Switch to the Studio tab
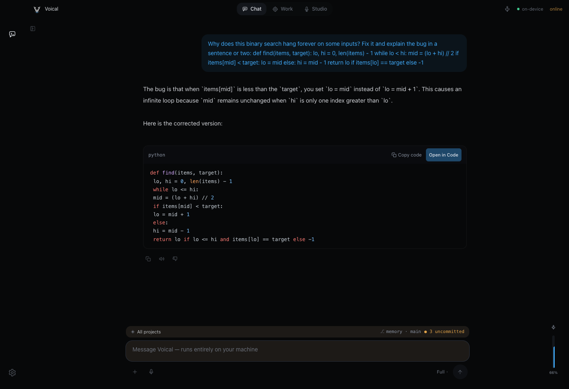Viewport: 569px width, 389px height. (316, 9)
